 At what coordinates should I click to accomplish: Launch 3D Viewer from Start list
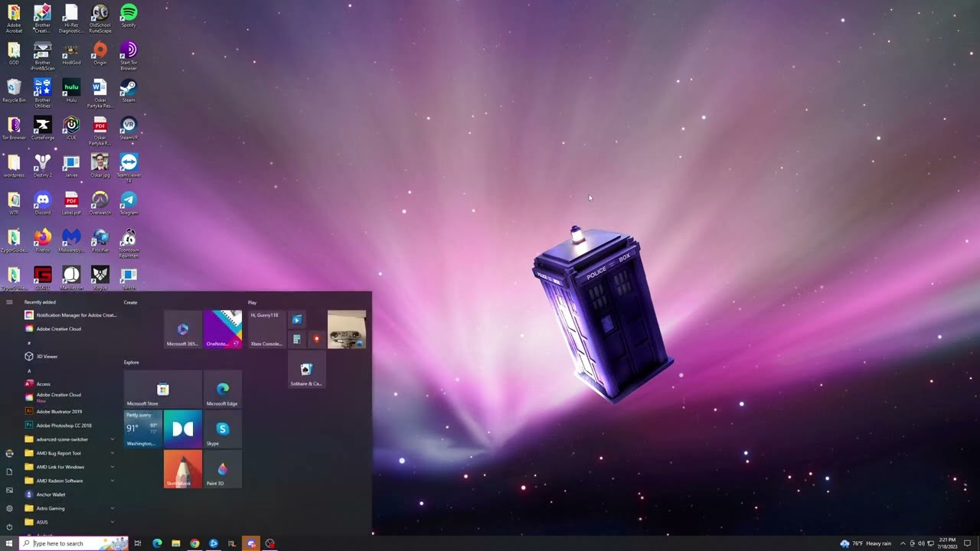point(70,357)
